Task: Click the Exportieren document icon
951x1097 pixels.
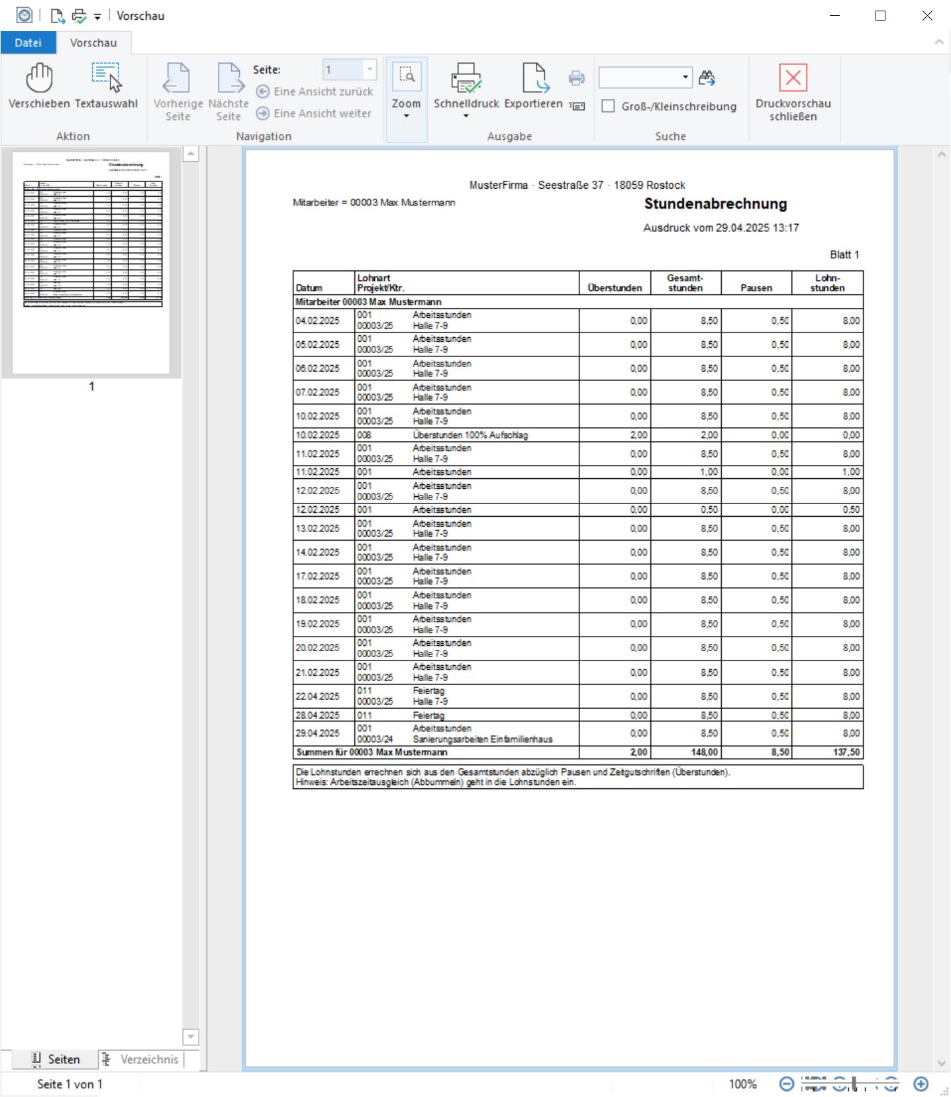Action: pyautogui.click(x=534, y=79)
